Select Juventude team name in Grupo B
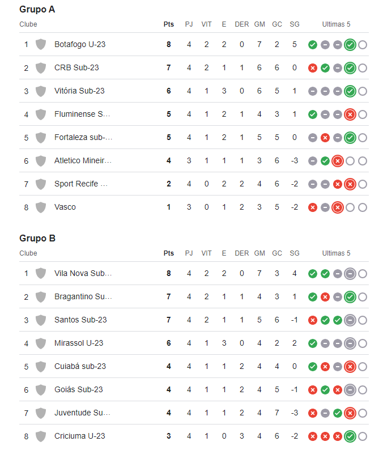Image resolution: width=383 pixels, height=450 pixels. click(x=82, y=413)
